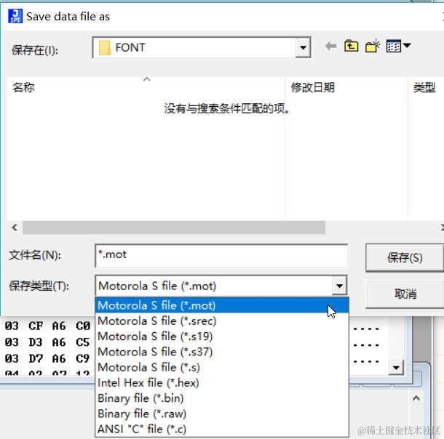Click the FONT folder icon in location box
Image resolution: width=444 pixels, height=439 pixels.
coord(105,48)
